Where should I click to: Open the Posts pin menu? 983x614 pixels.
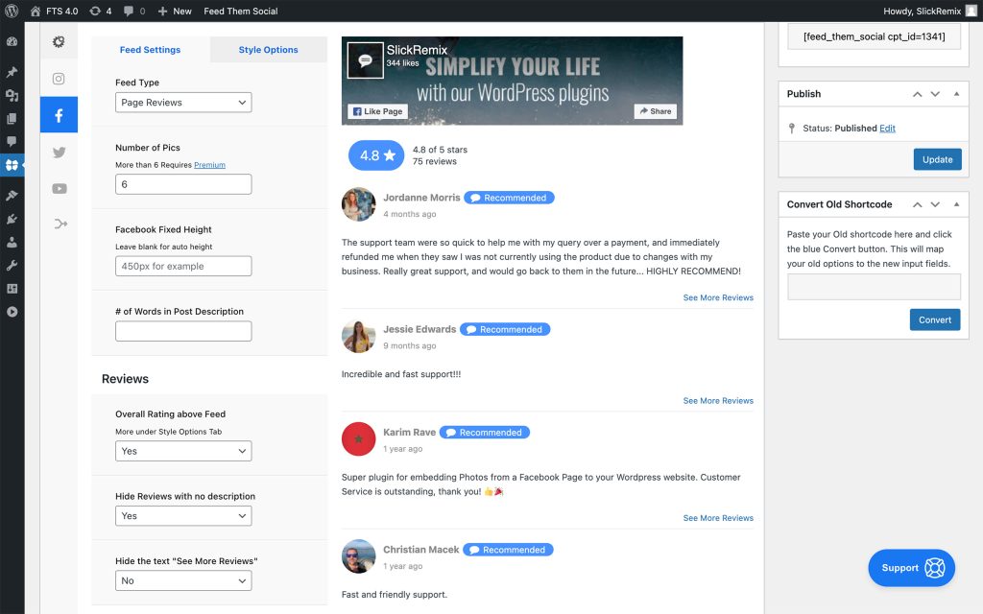pyautogui.click(x=12, y=72)
